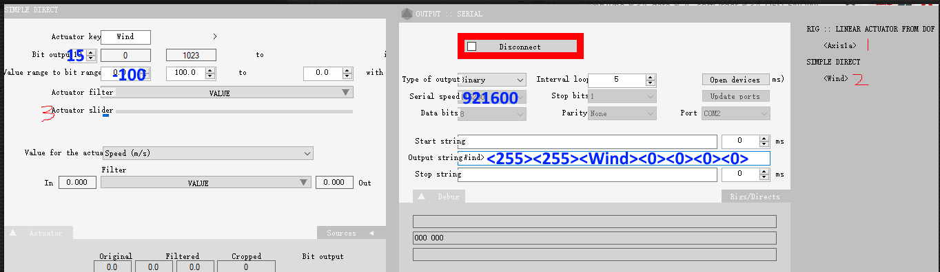940x272 pixels.
Task: Click the In 0.000 field
Action: 77,183
